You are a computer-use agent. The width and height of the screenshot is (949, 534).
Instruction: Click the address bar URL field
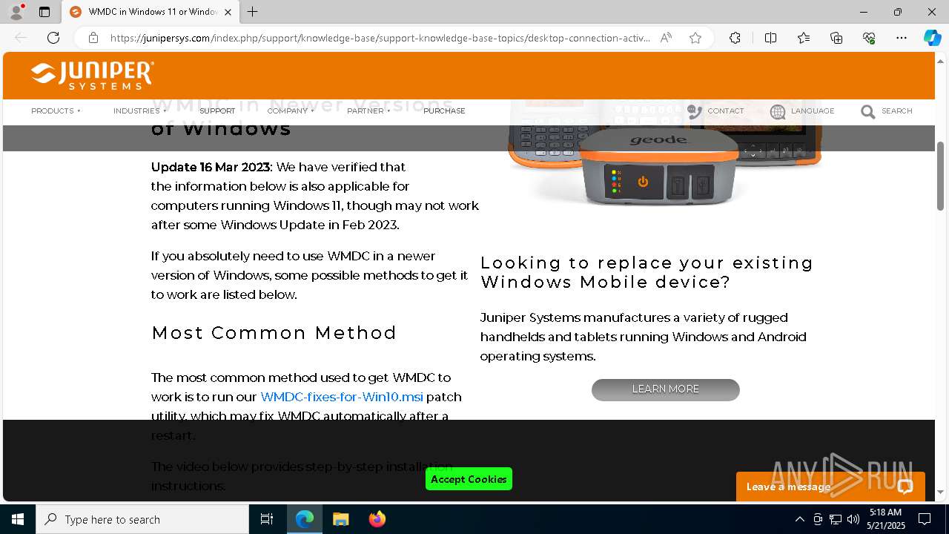380,38
